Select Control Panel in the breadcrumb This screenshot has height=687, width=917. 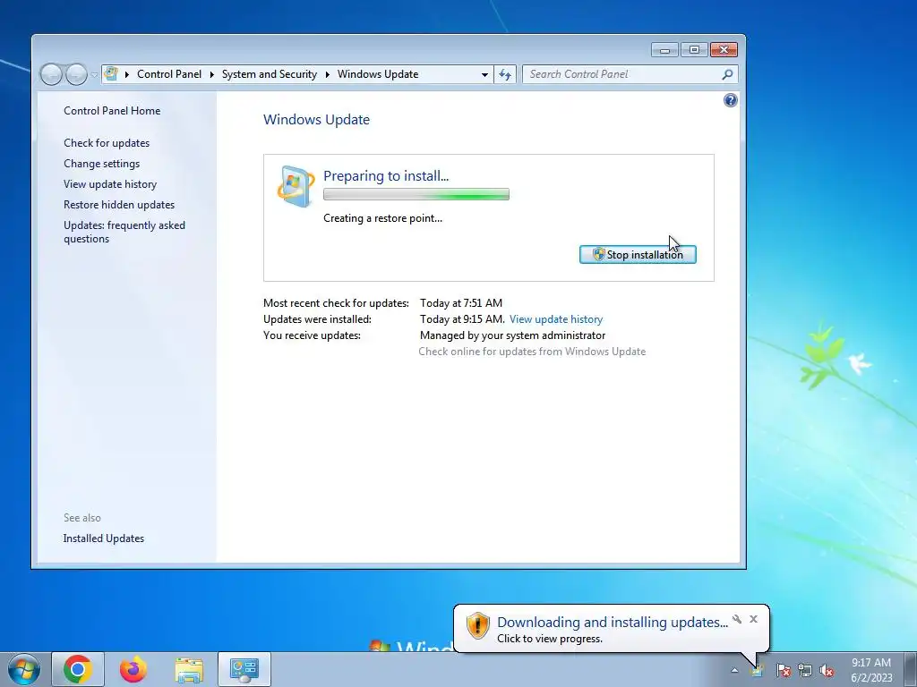click(x=169, y=74)
